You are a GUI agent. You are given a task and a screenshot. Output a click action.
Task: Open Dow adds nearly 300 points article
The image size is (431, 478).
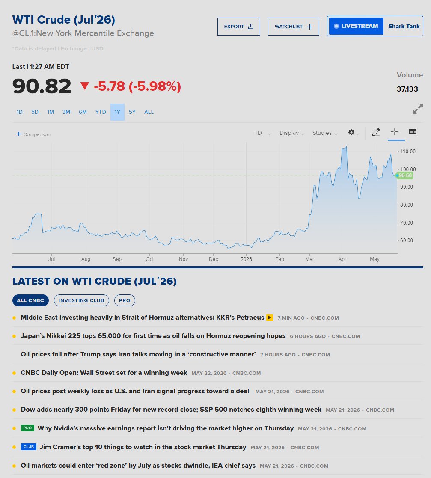point(171,410)
